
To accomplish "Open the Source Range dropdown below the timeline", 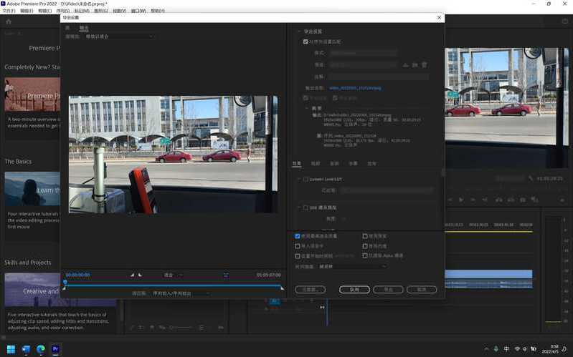I will [x=181, y=293].
